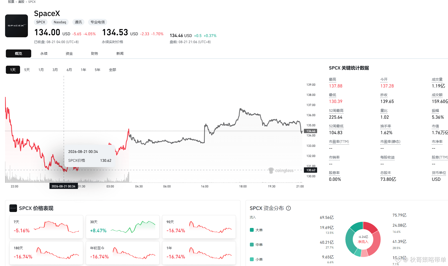
Task: Open the 1年 performance card
Action: (199, 253)
